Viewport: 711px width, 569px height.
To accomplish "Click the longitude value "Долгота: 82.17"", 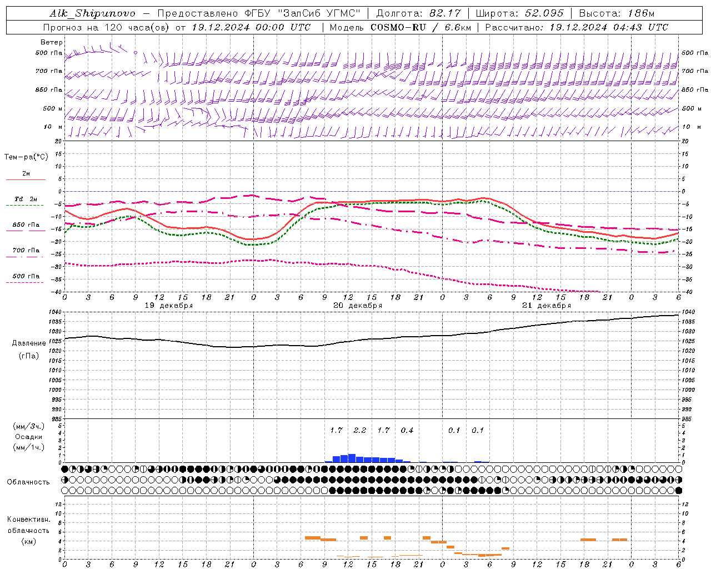I will pyautogui.click(x=418, y=13).
